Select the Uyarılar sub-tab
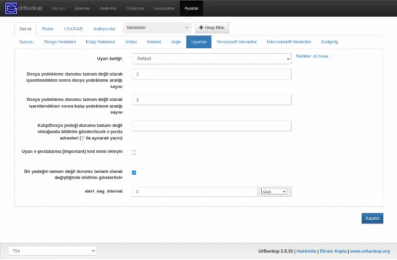Image resolution: width=397 pixels, height=260 pixels. pyautogui.click(x=198, y=42)
